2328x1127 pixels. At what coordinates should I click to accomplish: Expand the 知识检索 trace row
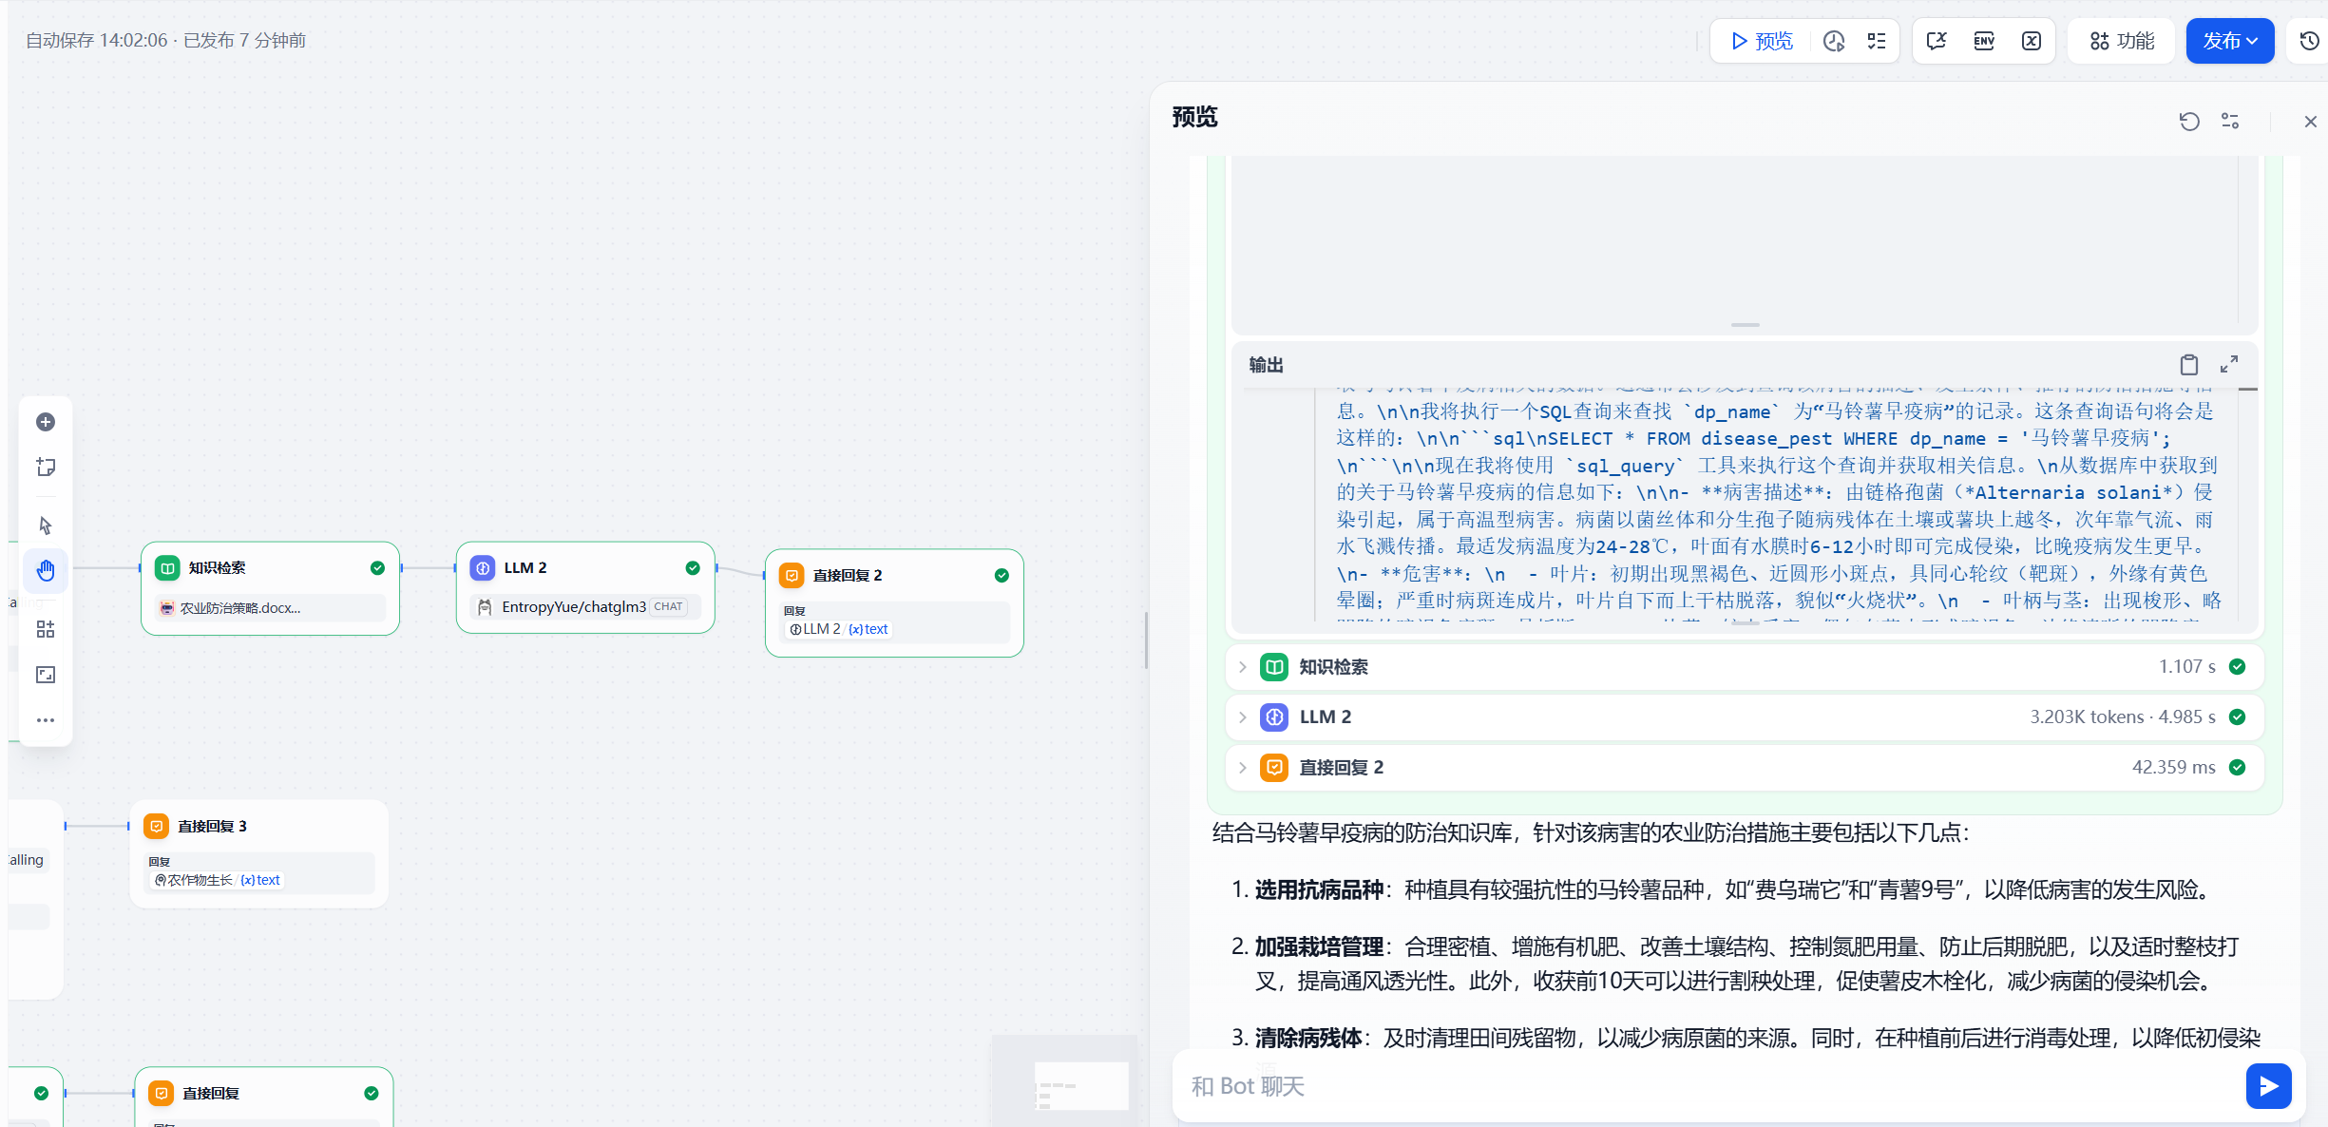[x=1242, y=667]
